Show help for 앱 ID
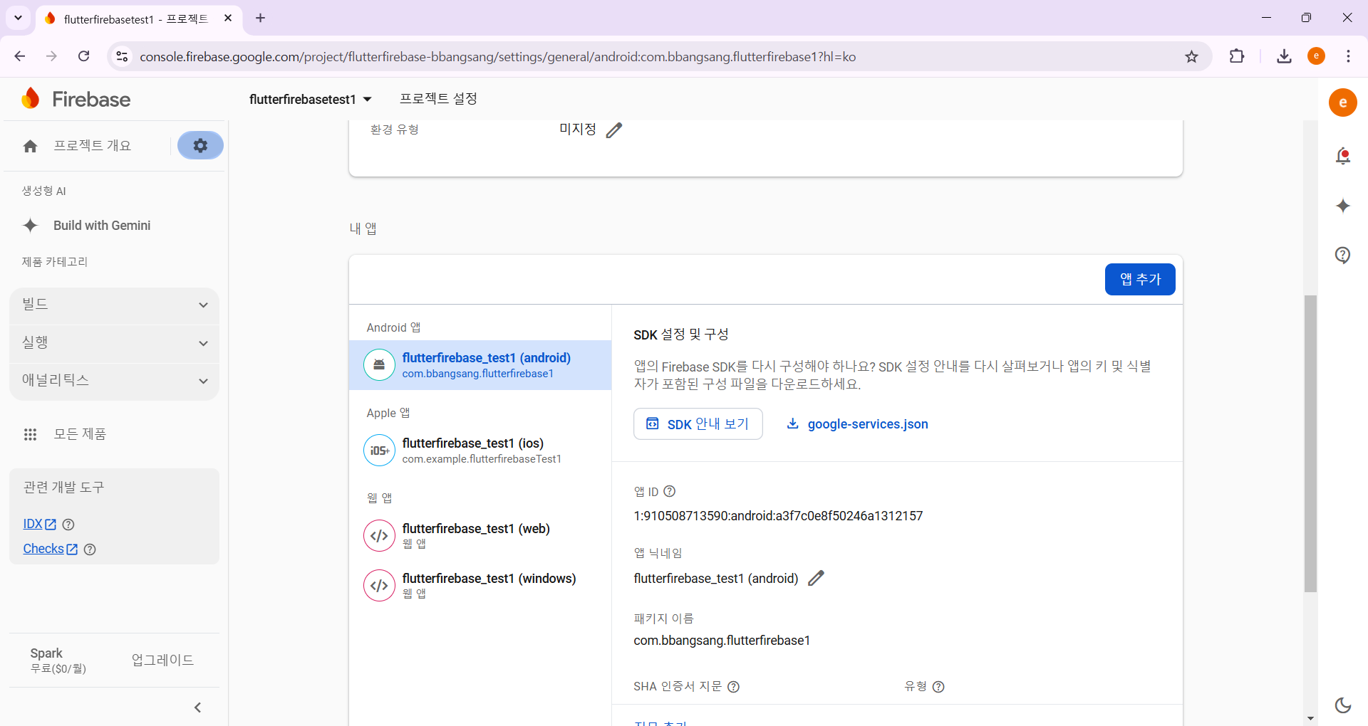The height and width of the screenshot is (726, 1368). pos(669,491)
